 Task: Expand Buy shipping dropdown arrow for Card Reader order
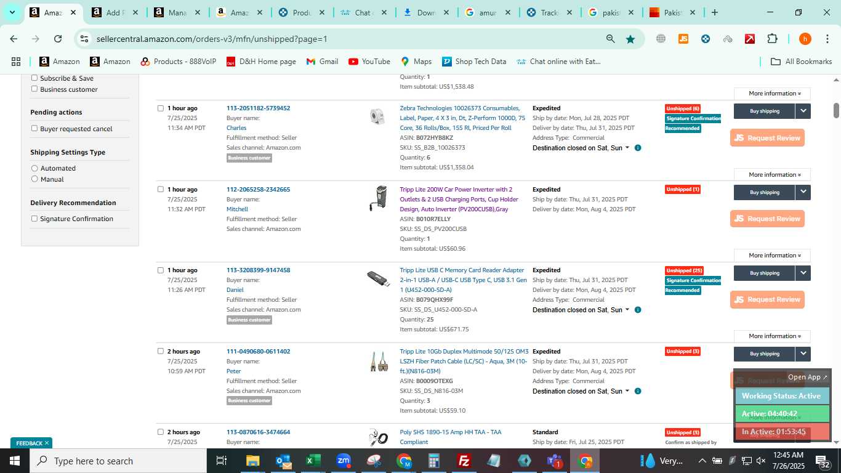(x=803, y=273)
